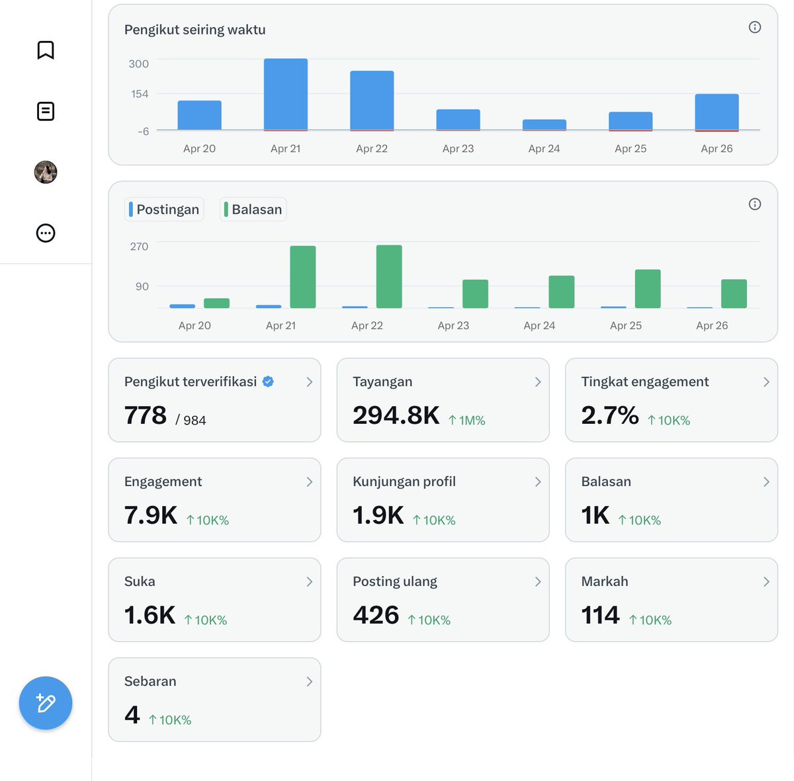
Task: Click the 294.8K Tayangan value
Action: point(396,415)
